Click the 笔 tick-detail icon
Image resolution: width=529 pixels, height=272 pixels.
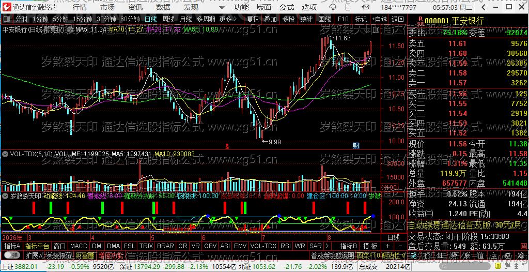(x=414, y=255)
